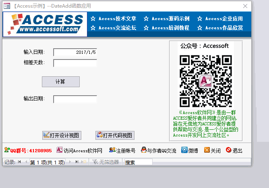Open the Access培训教程 link
This screenshot has width=269, height=188.
170,28
